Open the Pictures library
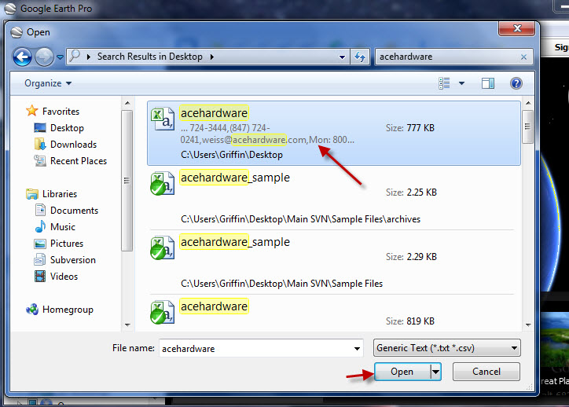The height and width of the screenshot is (407, 569). click(66, 244)
